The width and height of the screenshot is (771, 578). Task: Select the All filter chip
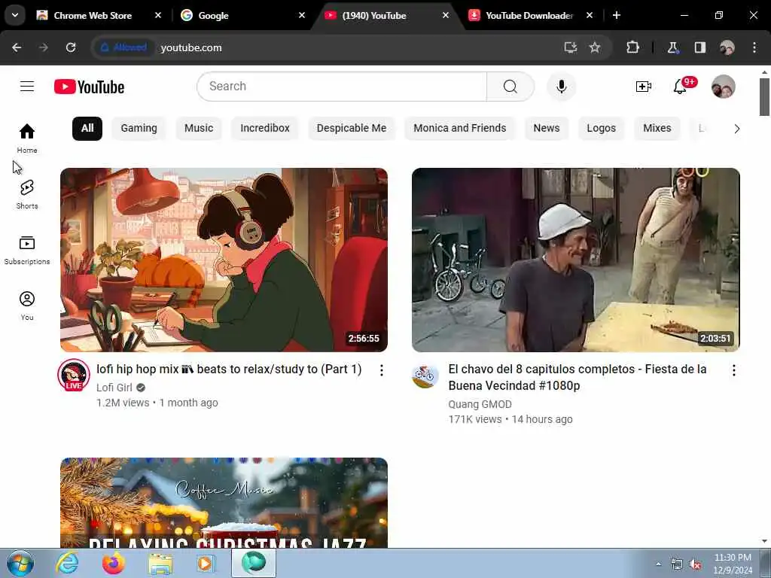87,128
